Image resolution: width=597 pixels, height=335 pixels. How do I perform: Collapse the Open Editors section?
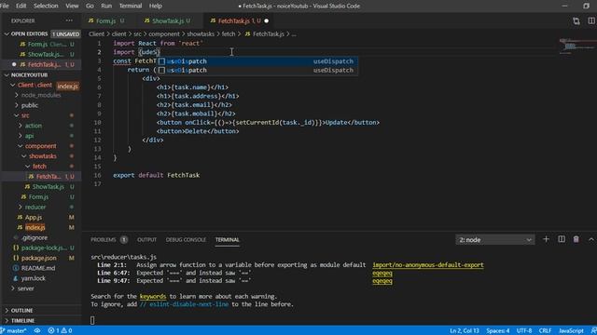coord(7,33)
